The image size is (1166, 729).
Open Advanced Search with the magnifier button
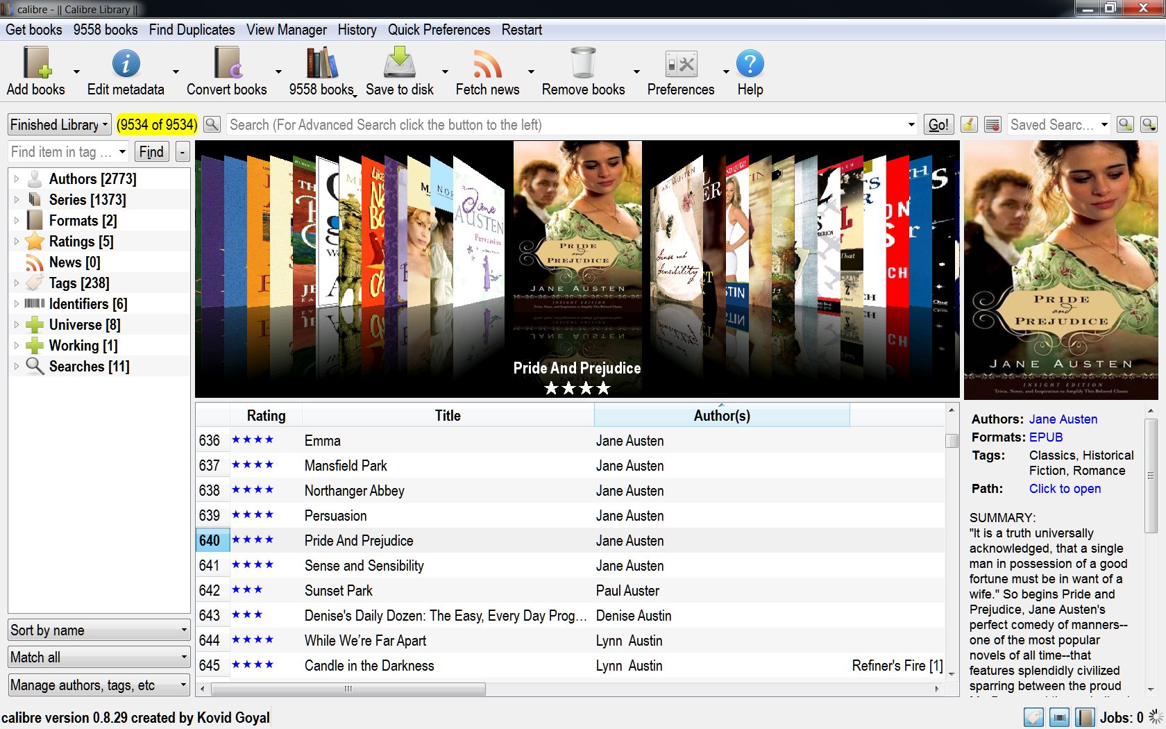pos(212,124)
